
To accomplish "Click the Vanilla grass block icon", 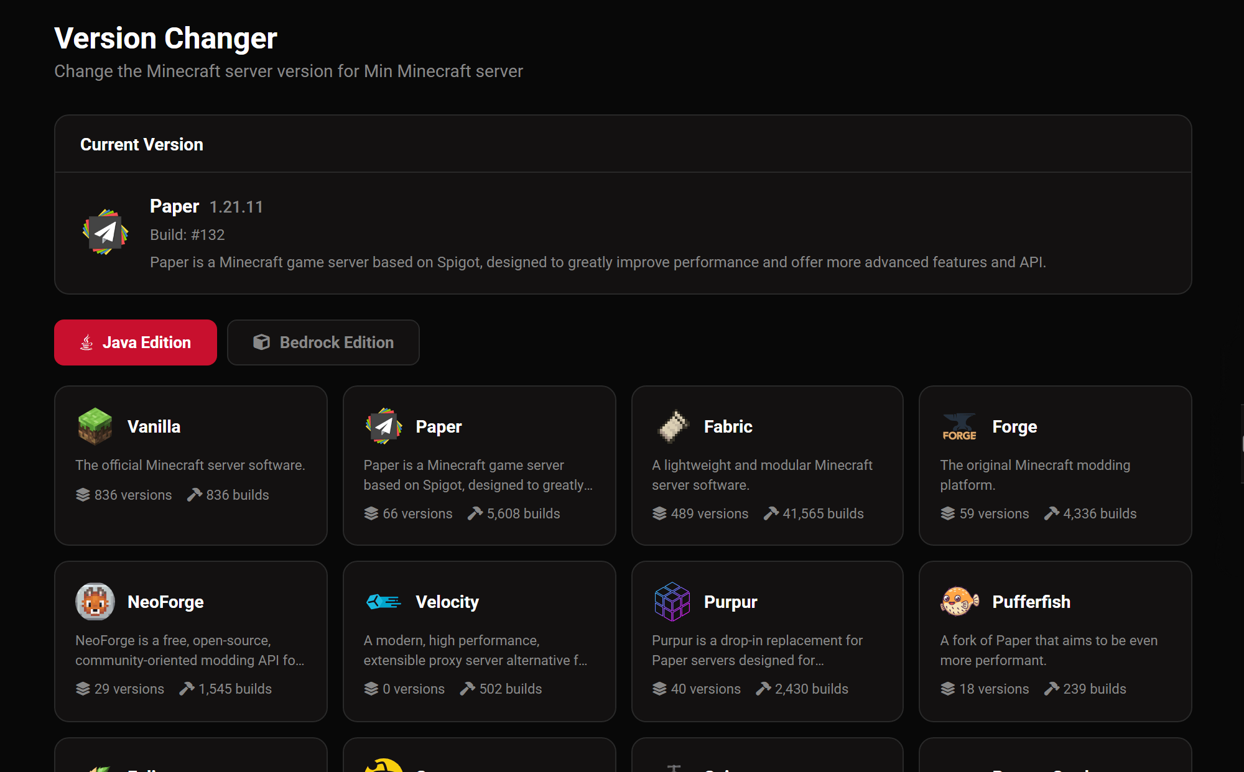I will [95, 426].
